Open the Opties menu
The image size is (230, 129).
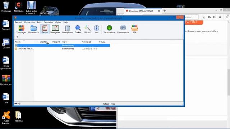pyautogui.click(x=58, y=22)
